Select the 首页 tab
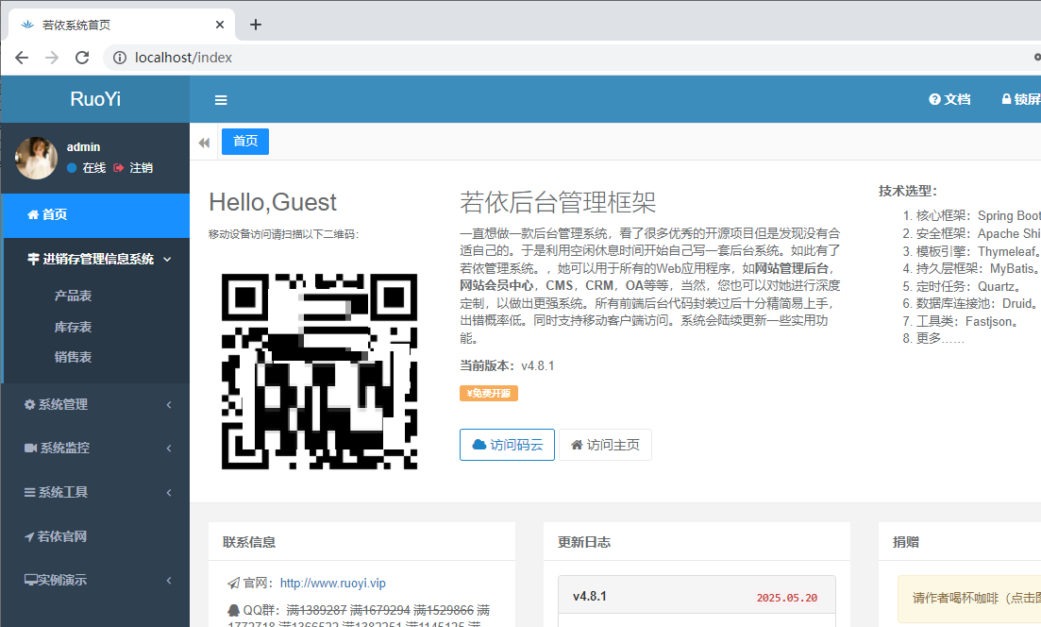This screenshot has width=1041, height=627. (245, 142)
